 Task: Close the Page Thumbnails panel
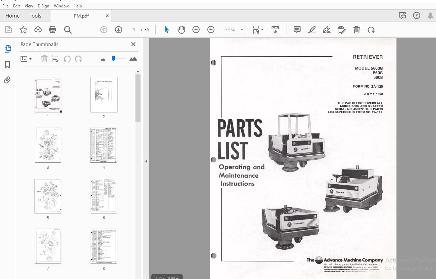click(133, 44)
